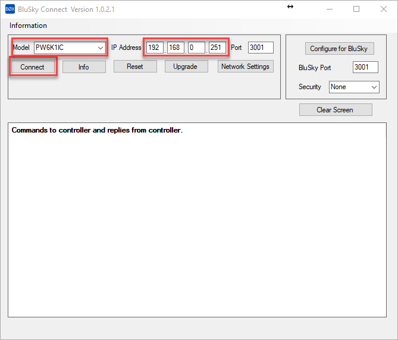Minimize the BluSky Connect window

[x=329, y=9]
